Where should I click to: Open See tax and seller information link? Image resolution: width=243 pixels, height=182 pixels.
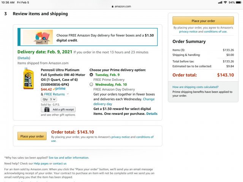pyautogui.click(x=69, y=157)
